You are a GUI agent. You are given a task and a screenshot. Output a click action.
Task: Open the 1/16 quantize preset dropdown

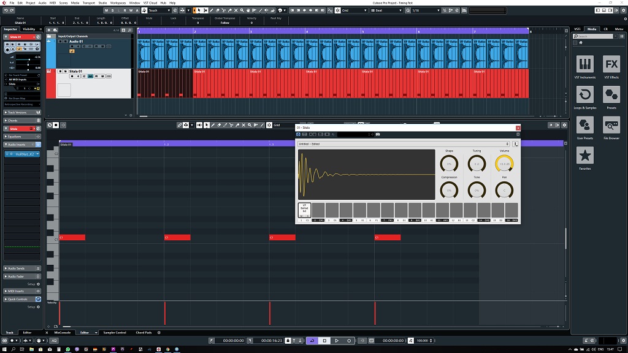tap(426, 10)
